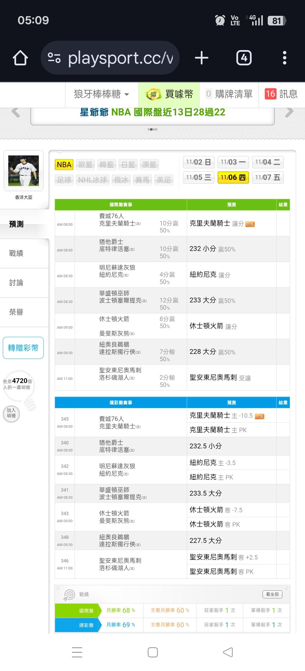
Task: Select the 11/07 五 date tab
Action: pos(267,177)
